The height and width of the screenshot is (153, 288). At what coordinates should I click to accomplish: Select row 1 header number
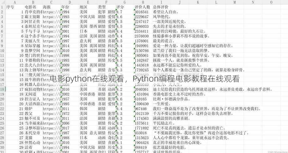3,7
